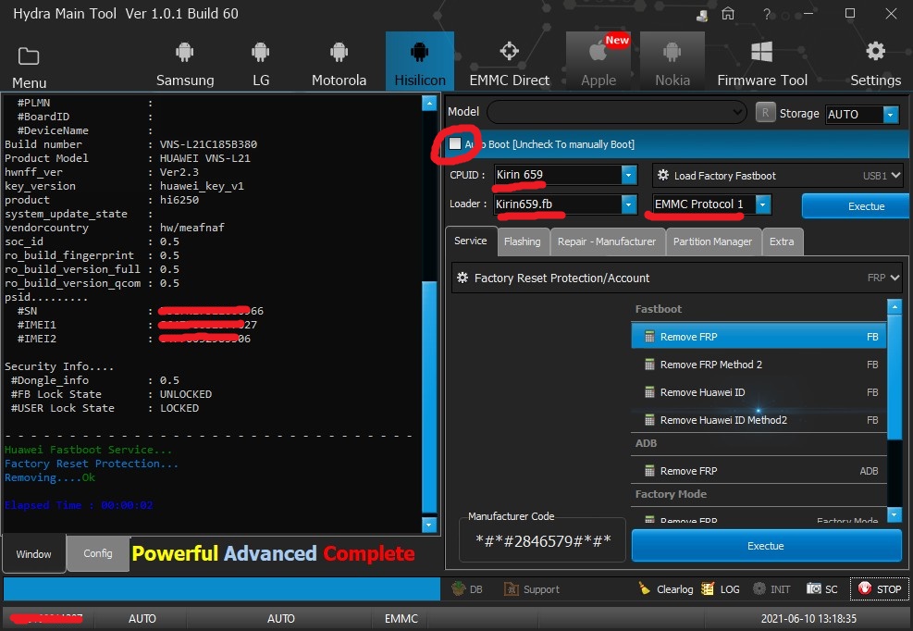Switch to the Partition Manager tab
Viewport: 913px width, 631px height.
(712, 241)
